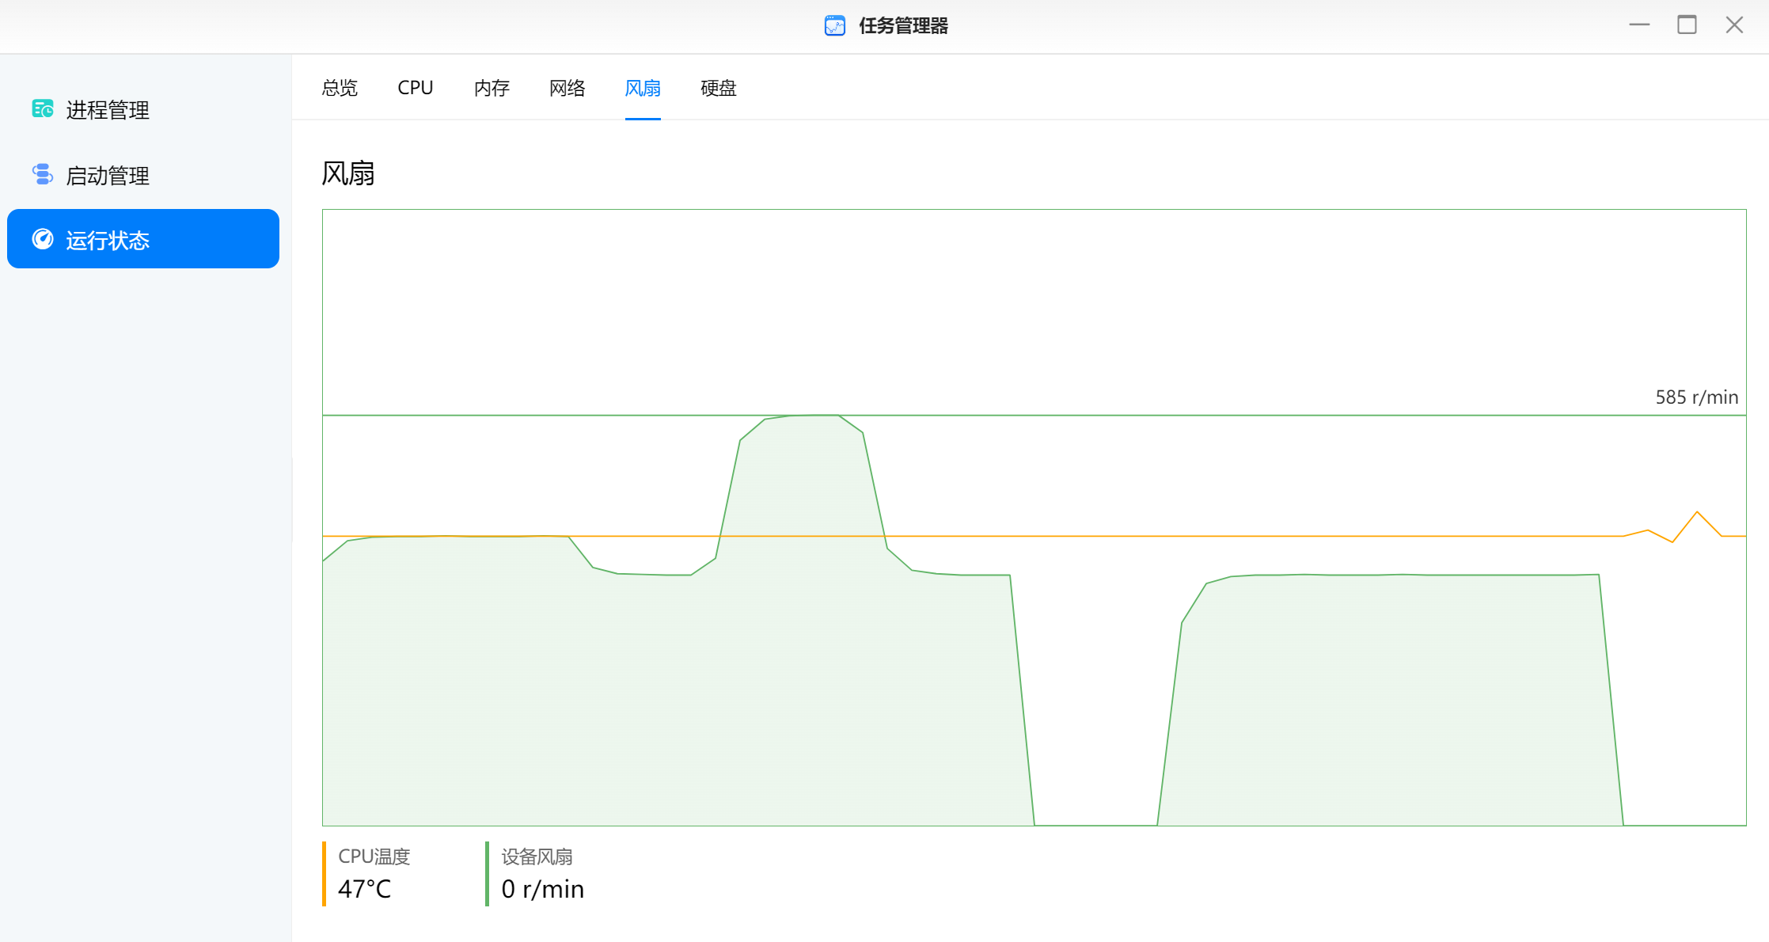Open the 内存 tab

pyautogui.click(x=492, y=88)
